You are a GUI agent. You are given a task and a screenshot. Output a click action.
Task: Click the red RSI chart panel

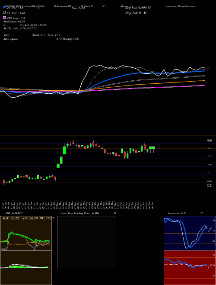[190, 268]
